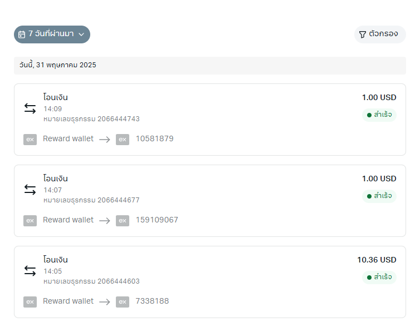This screenshot has width=415, height=322.
Task: Click สำเร็จ status badge on 10.36 USD transfer
Action: (379, 278)
